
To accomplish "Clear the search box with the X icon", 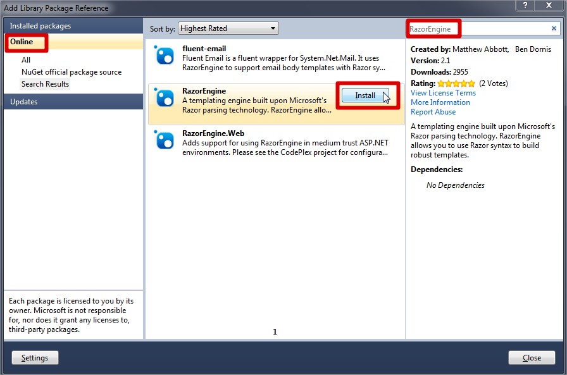I will coord(554,28).
